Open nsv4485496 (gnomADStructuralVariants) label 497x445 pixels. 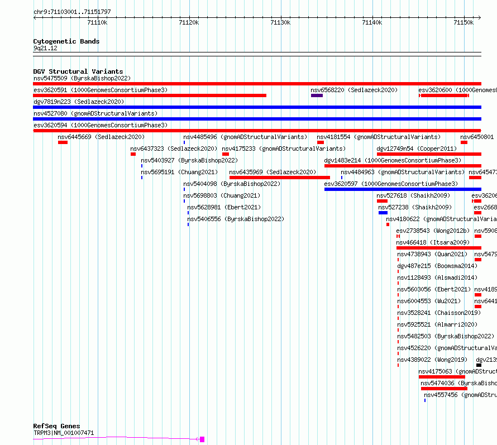[x=245, y=137]
